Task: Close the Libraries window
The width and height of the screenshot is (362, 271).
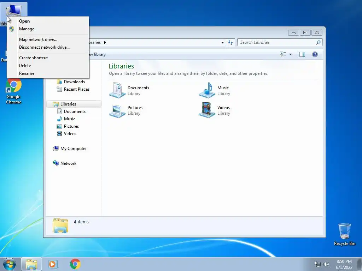Action: [x=317, y=33]
